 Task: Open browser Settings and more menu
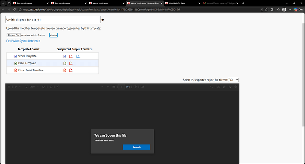pyautogui.click(x=290, y=9)
